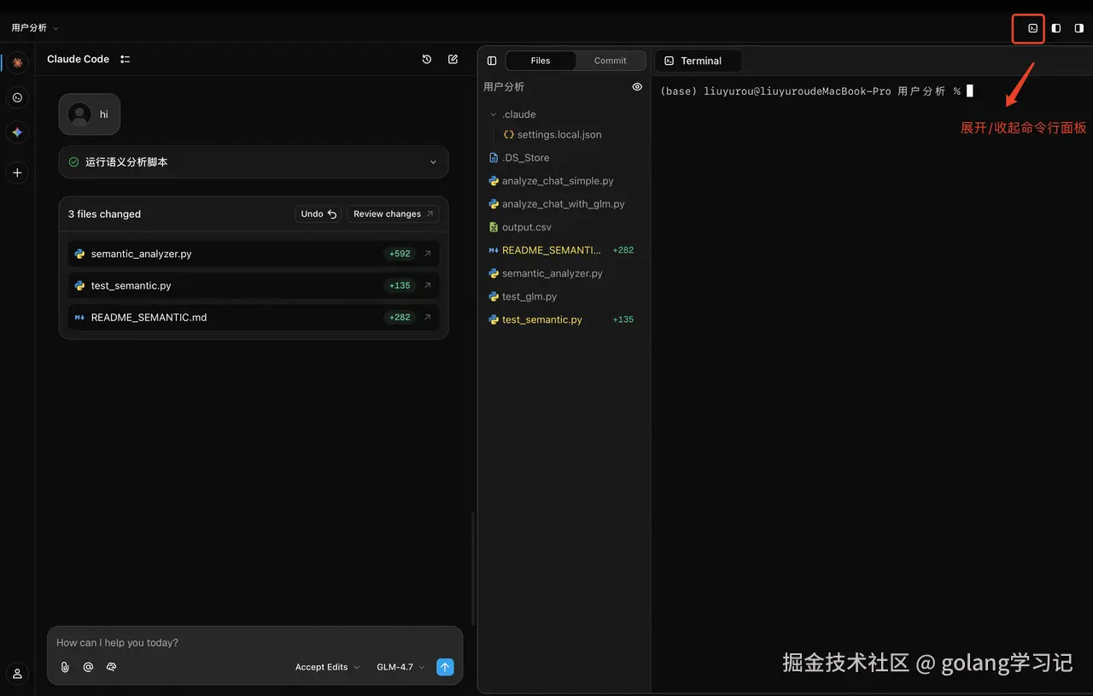1093x696 pixels.
Task: Open the 用户分析 project dropdown
Action: point(35,28)
